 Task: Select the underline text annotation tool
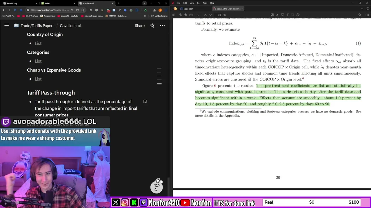277,15
